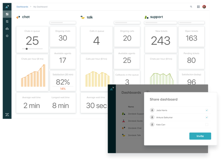Click the support product icon

pyautogui.click(x=147, y=17)
